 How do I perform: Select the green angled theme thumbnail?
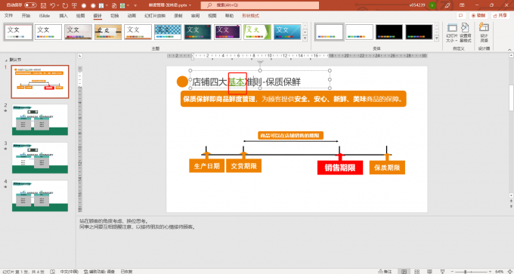pyautogui.click(x=257, y=32)
